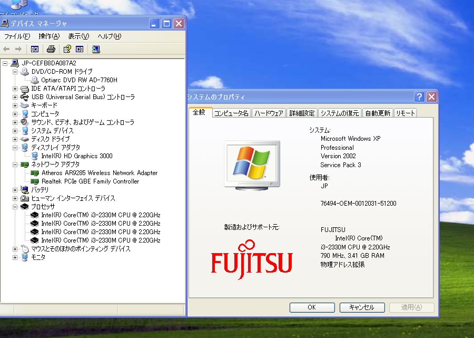Switch to the 自動更新 tab
The height and width of the screenshot is (338, 474).
pos(378,113)
